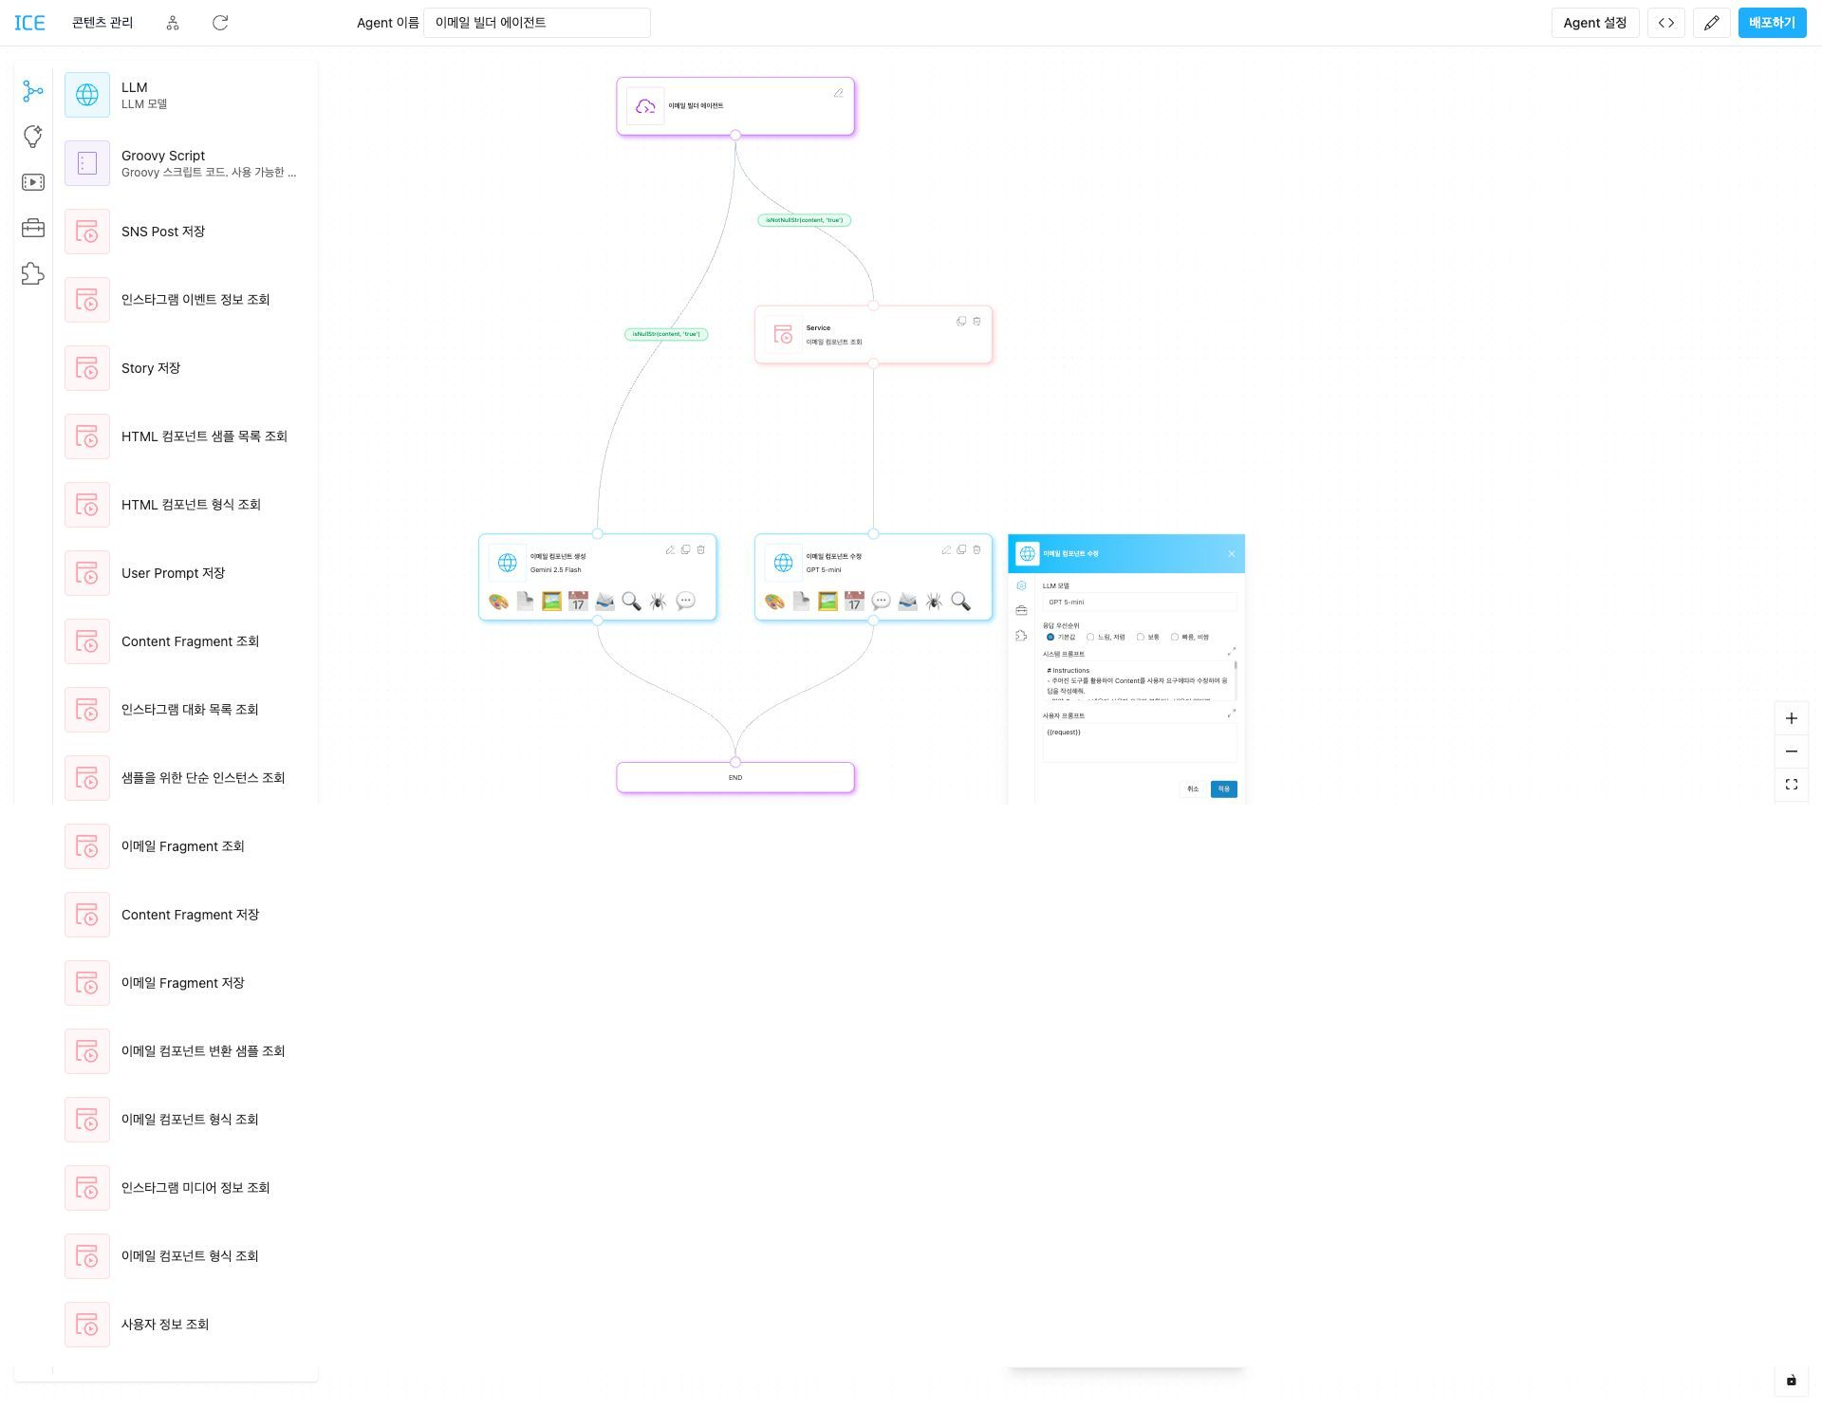Select the 빠름, 비쌈 radio option
The image size is (1822, 1410).
click(1175, 638)
